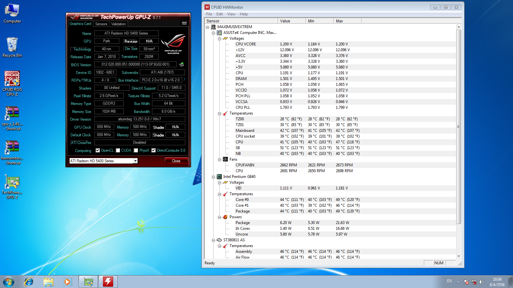Viewport: 513px width, 288px height.
Task: Click the ASUSTeK motherboard icon in the tree
Action: pyautogui.click(x=219, y=33)
